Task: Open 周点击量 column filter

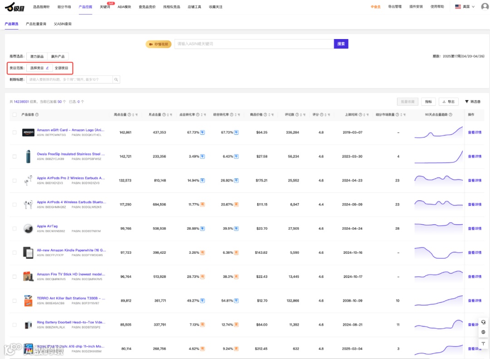Action: [x=137, y=115]
